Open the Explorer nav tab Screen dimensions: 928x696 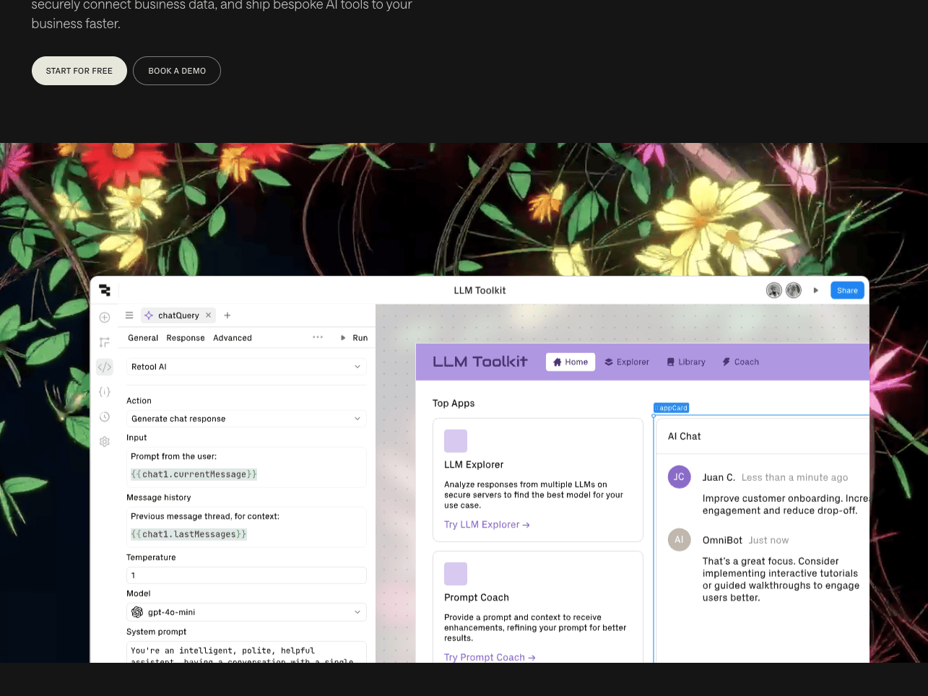point(627,362)
